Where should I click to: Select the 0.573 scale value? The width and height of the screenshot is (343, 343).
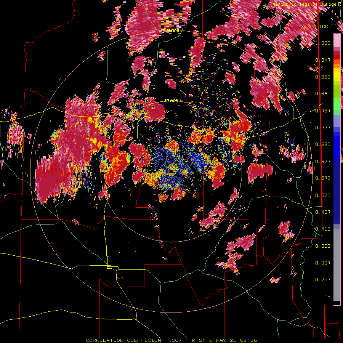pos(323,178)
